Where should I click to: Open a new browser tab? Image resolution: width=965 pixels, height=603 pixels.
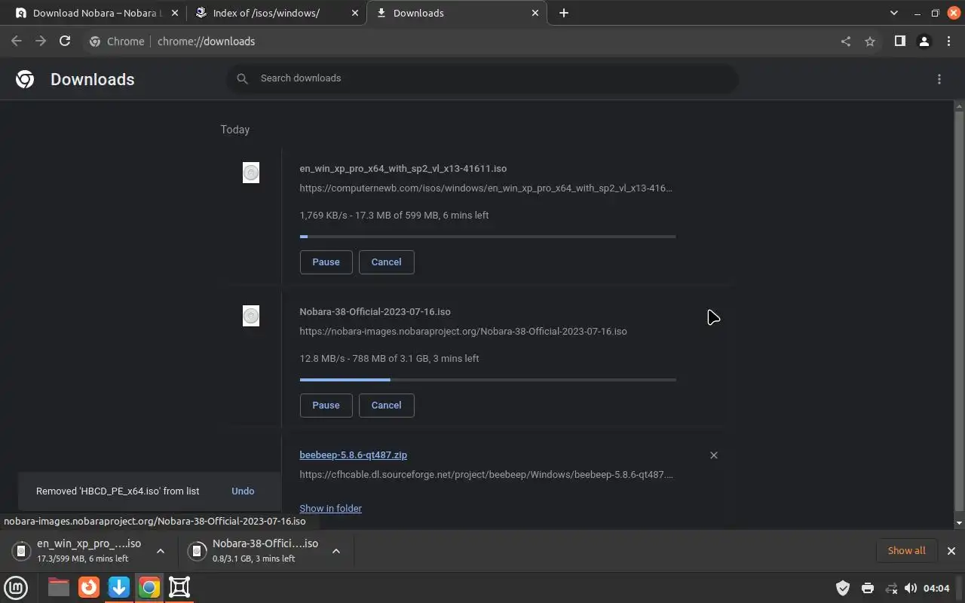pos(564,13)
